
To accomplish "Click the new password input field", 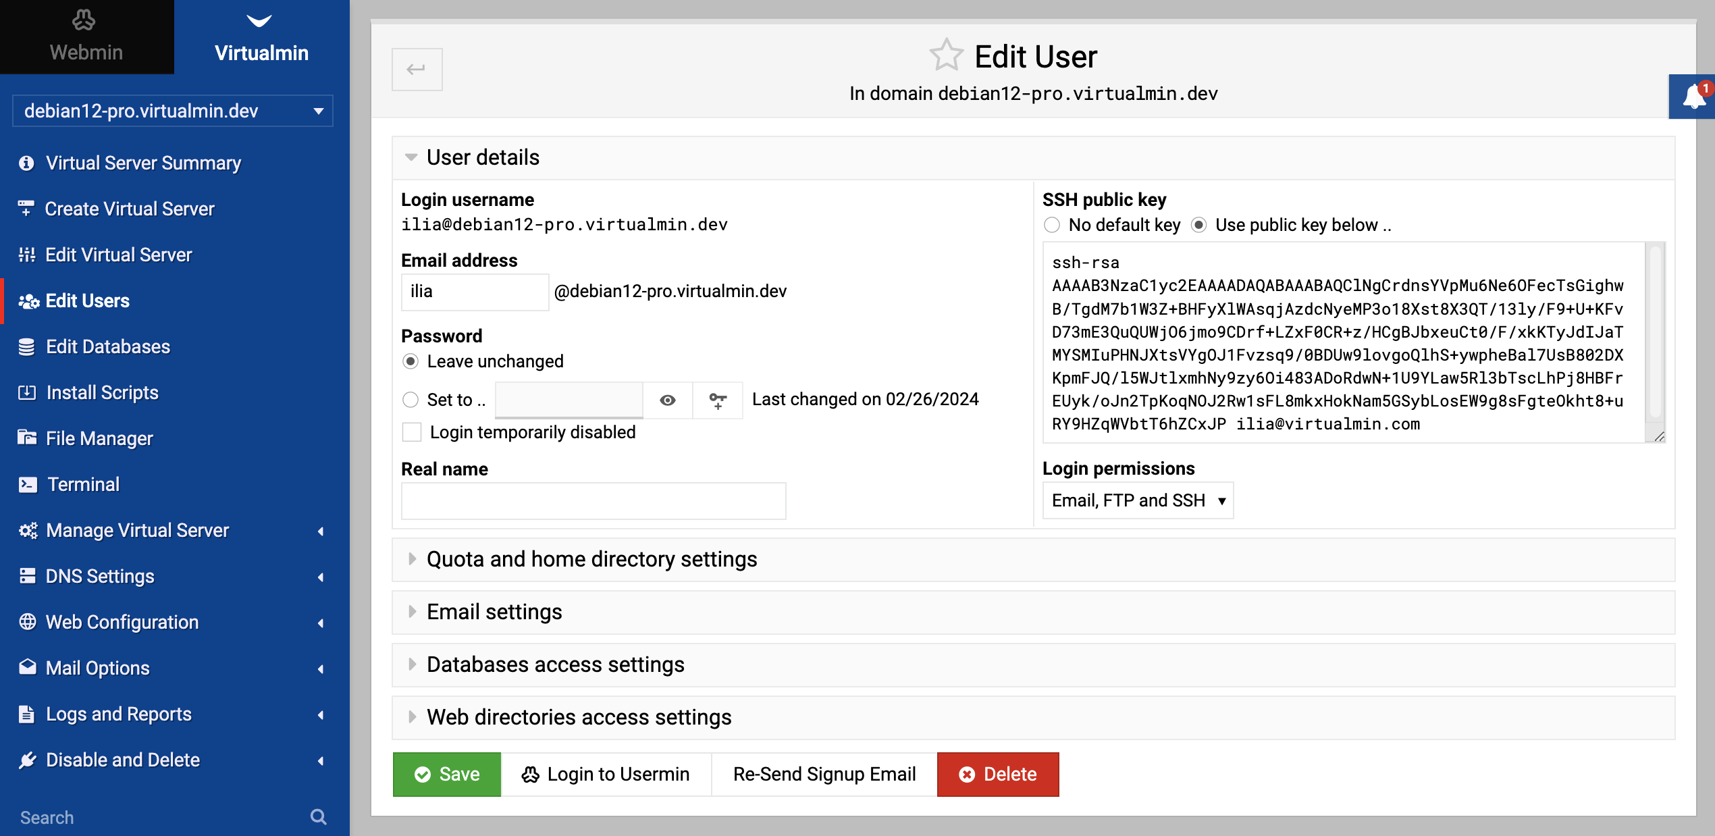I will (569, 400).
